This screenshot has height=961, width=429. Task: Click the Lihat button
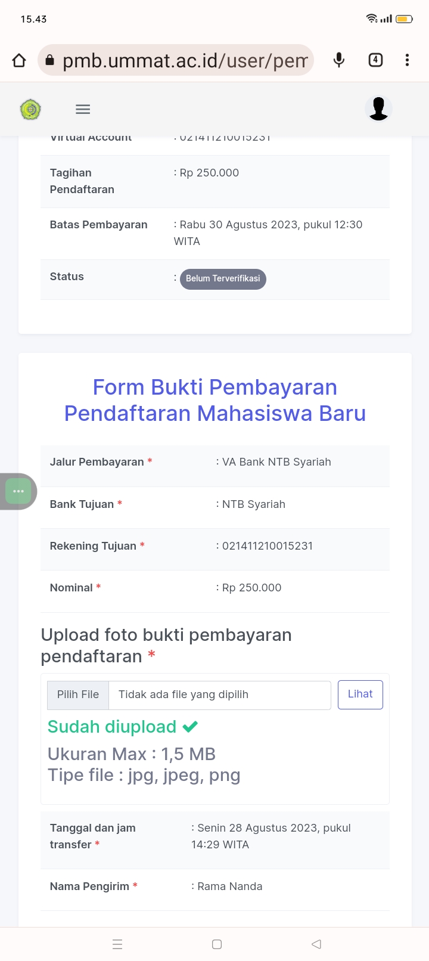360,695
